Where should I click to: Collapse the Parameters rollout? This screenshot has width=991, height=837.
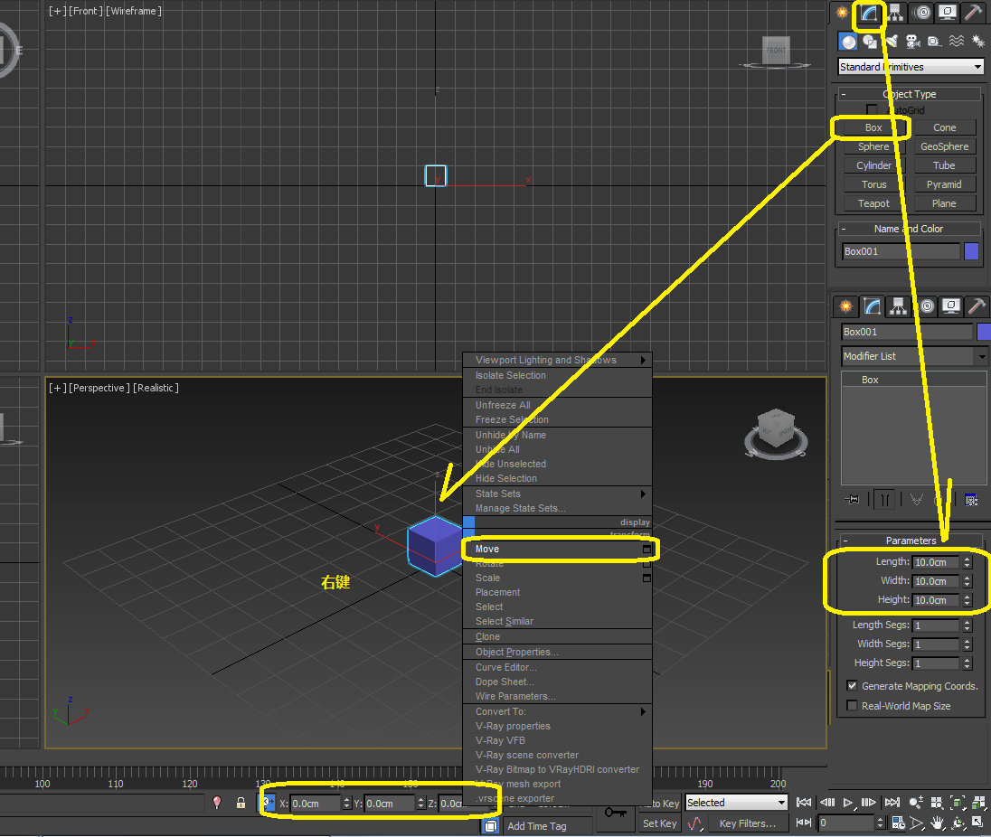tap(911, 541)
